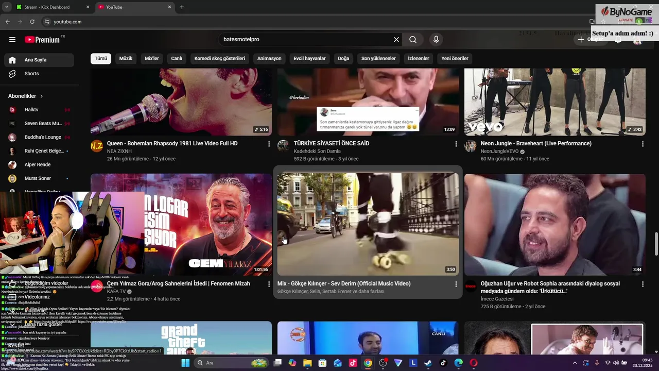Select the Doğa filter chip
Screen dimensions: 659x371
tap(343, 59)
